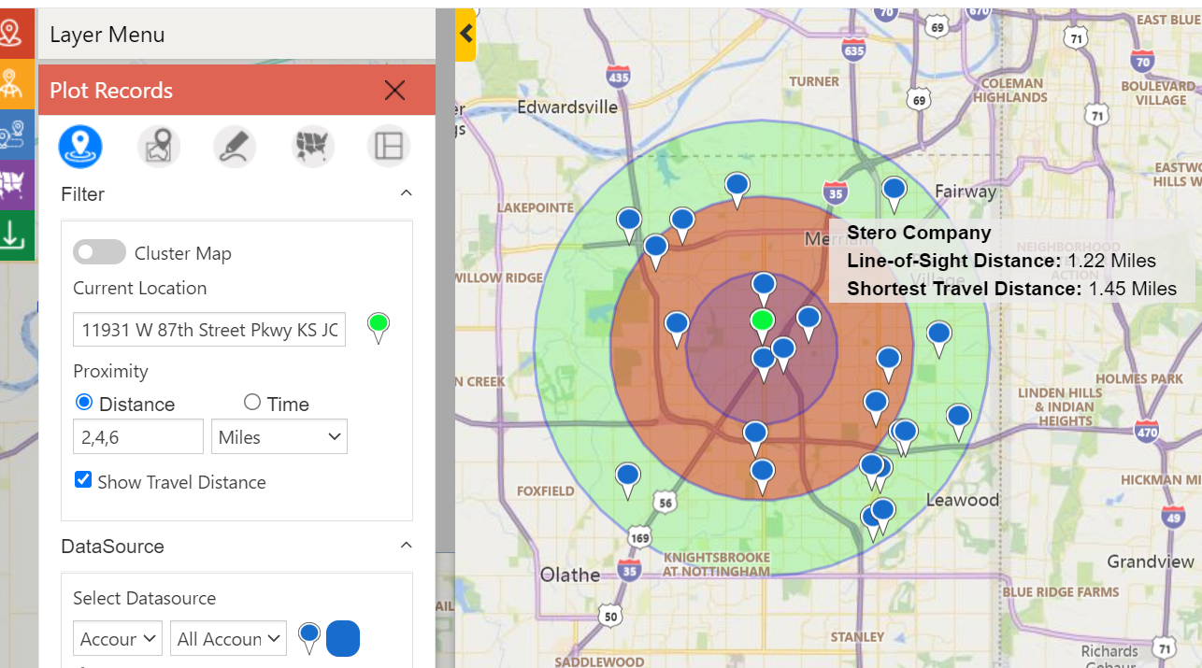Open the blue route planning sidebar icon
Screen dimensions: 1202x668
[x=13, y=135]
